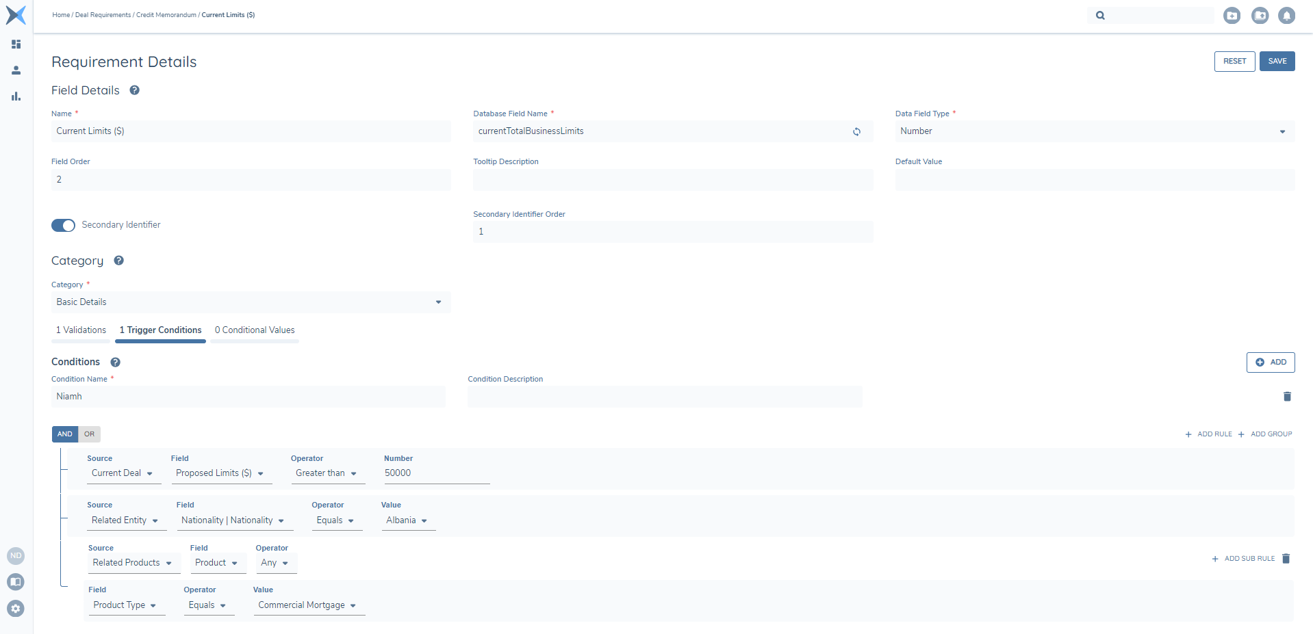Delete the Niamh condition with trash icon
Viewport: 1313px width, 634px height.
point(1286,397)
